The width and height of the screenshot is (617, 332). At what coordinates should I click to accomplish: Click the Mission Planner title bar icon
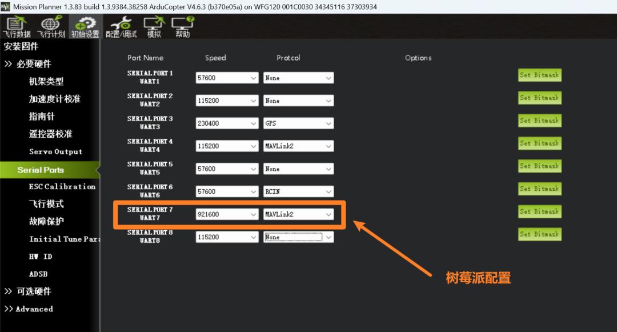[5, 7]
